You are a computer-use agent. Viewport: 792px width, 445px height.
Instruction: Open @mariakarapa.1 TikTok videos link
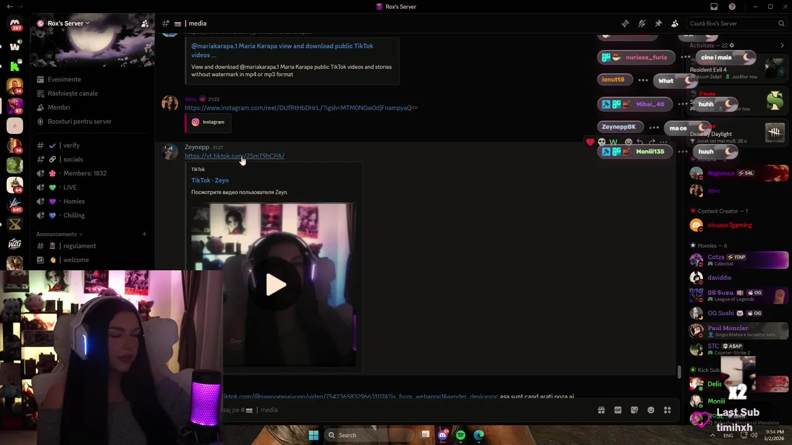click(x=282, y=50)
